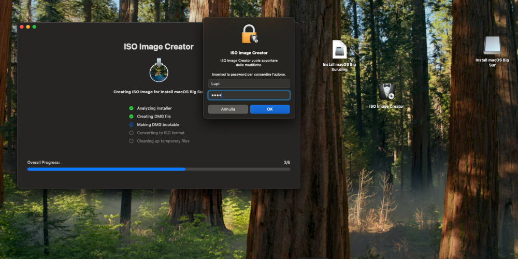Focus the username field containing Lupi
Viewport: 518px width, 259px height.
point(249,83)
